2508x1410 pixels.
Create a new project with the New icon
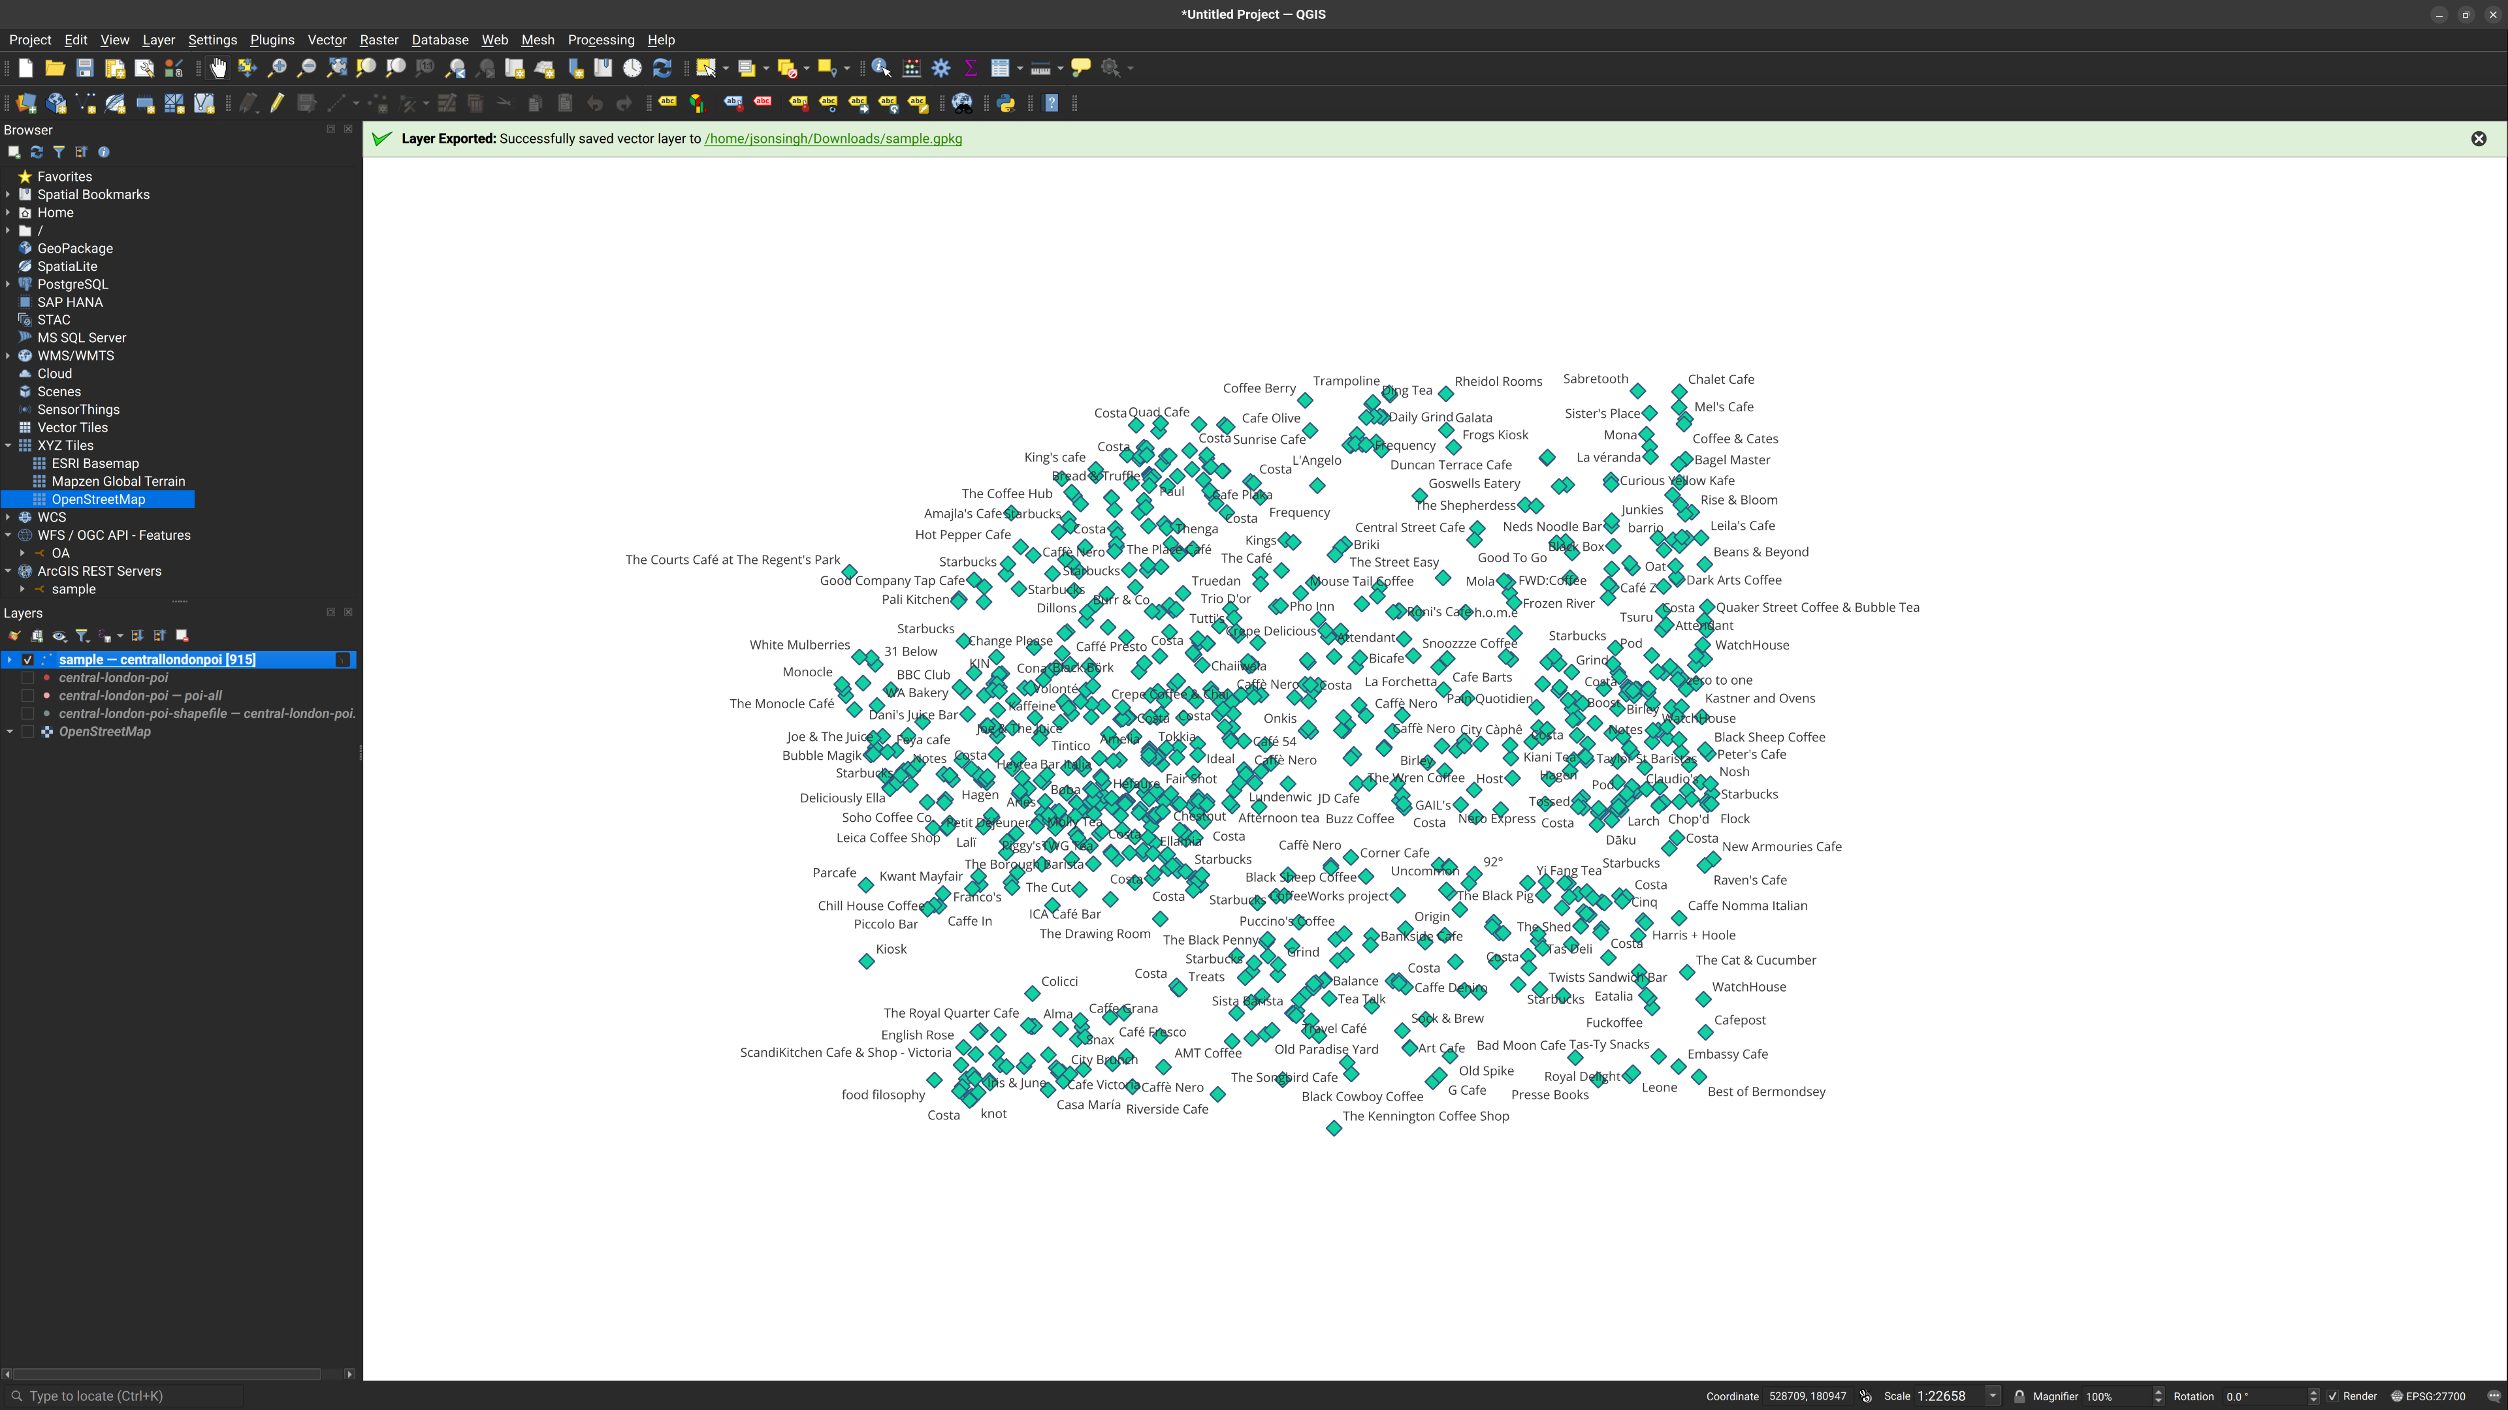coord(25,68)
